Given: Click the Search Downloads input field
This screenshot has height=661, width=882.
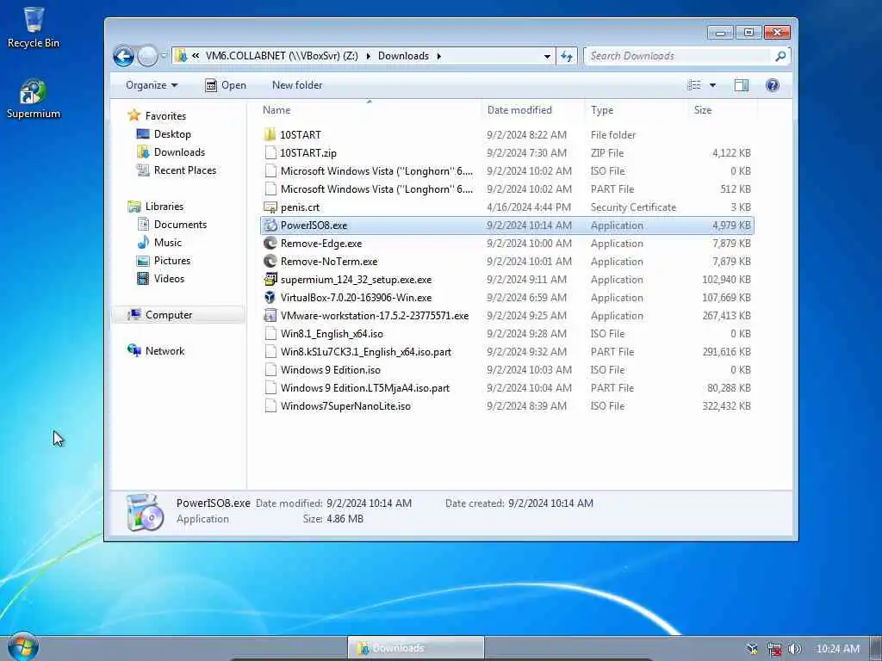Looking at the screenshot, I should 679,56.
